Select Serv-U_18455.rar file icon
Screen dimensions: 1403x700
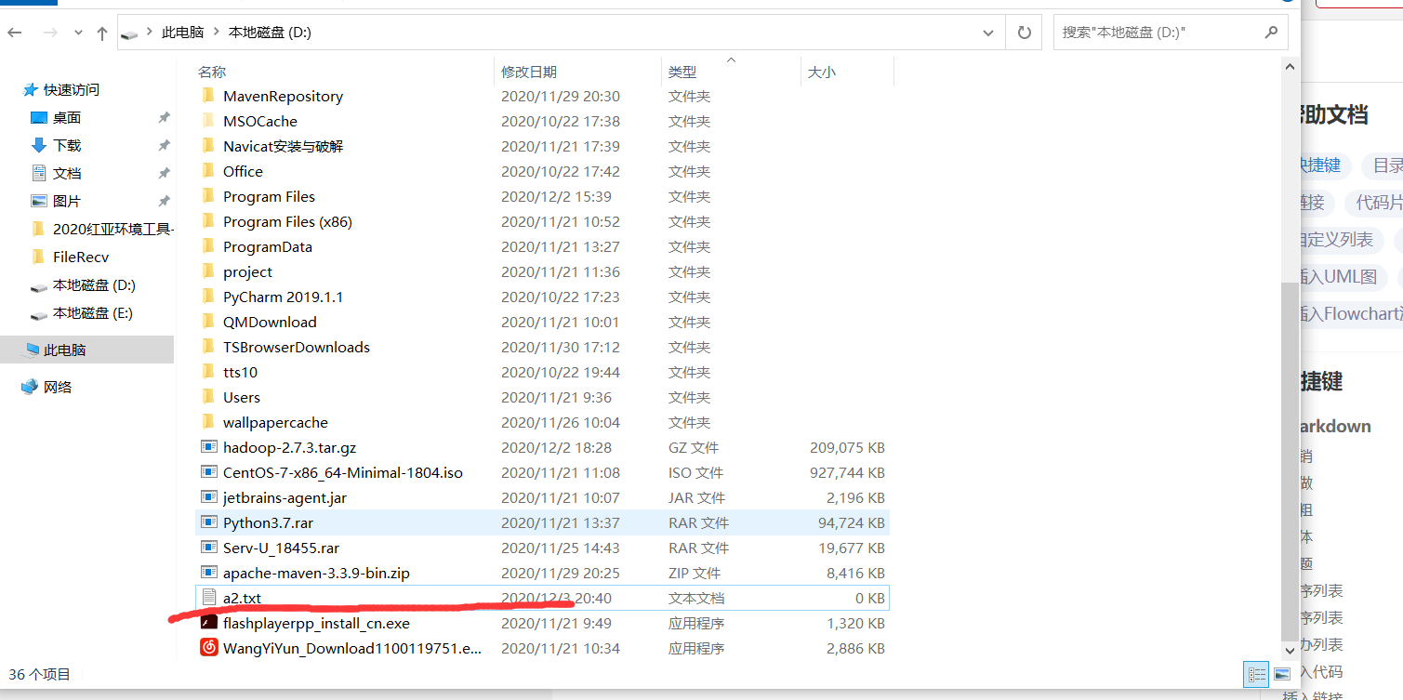pyautogui.click(x=209, y=548)
